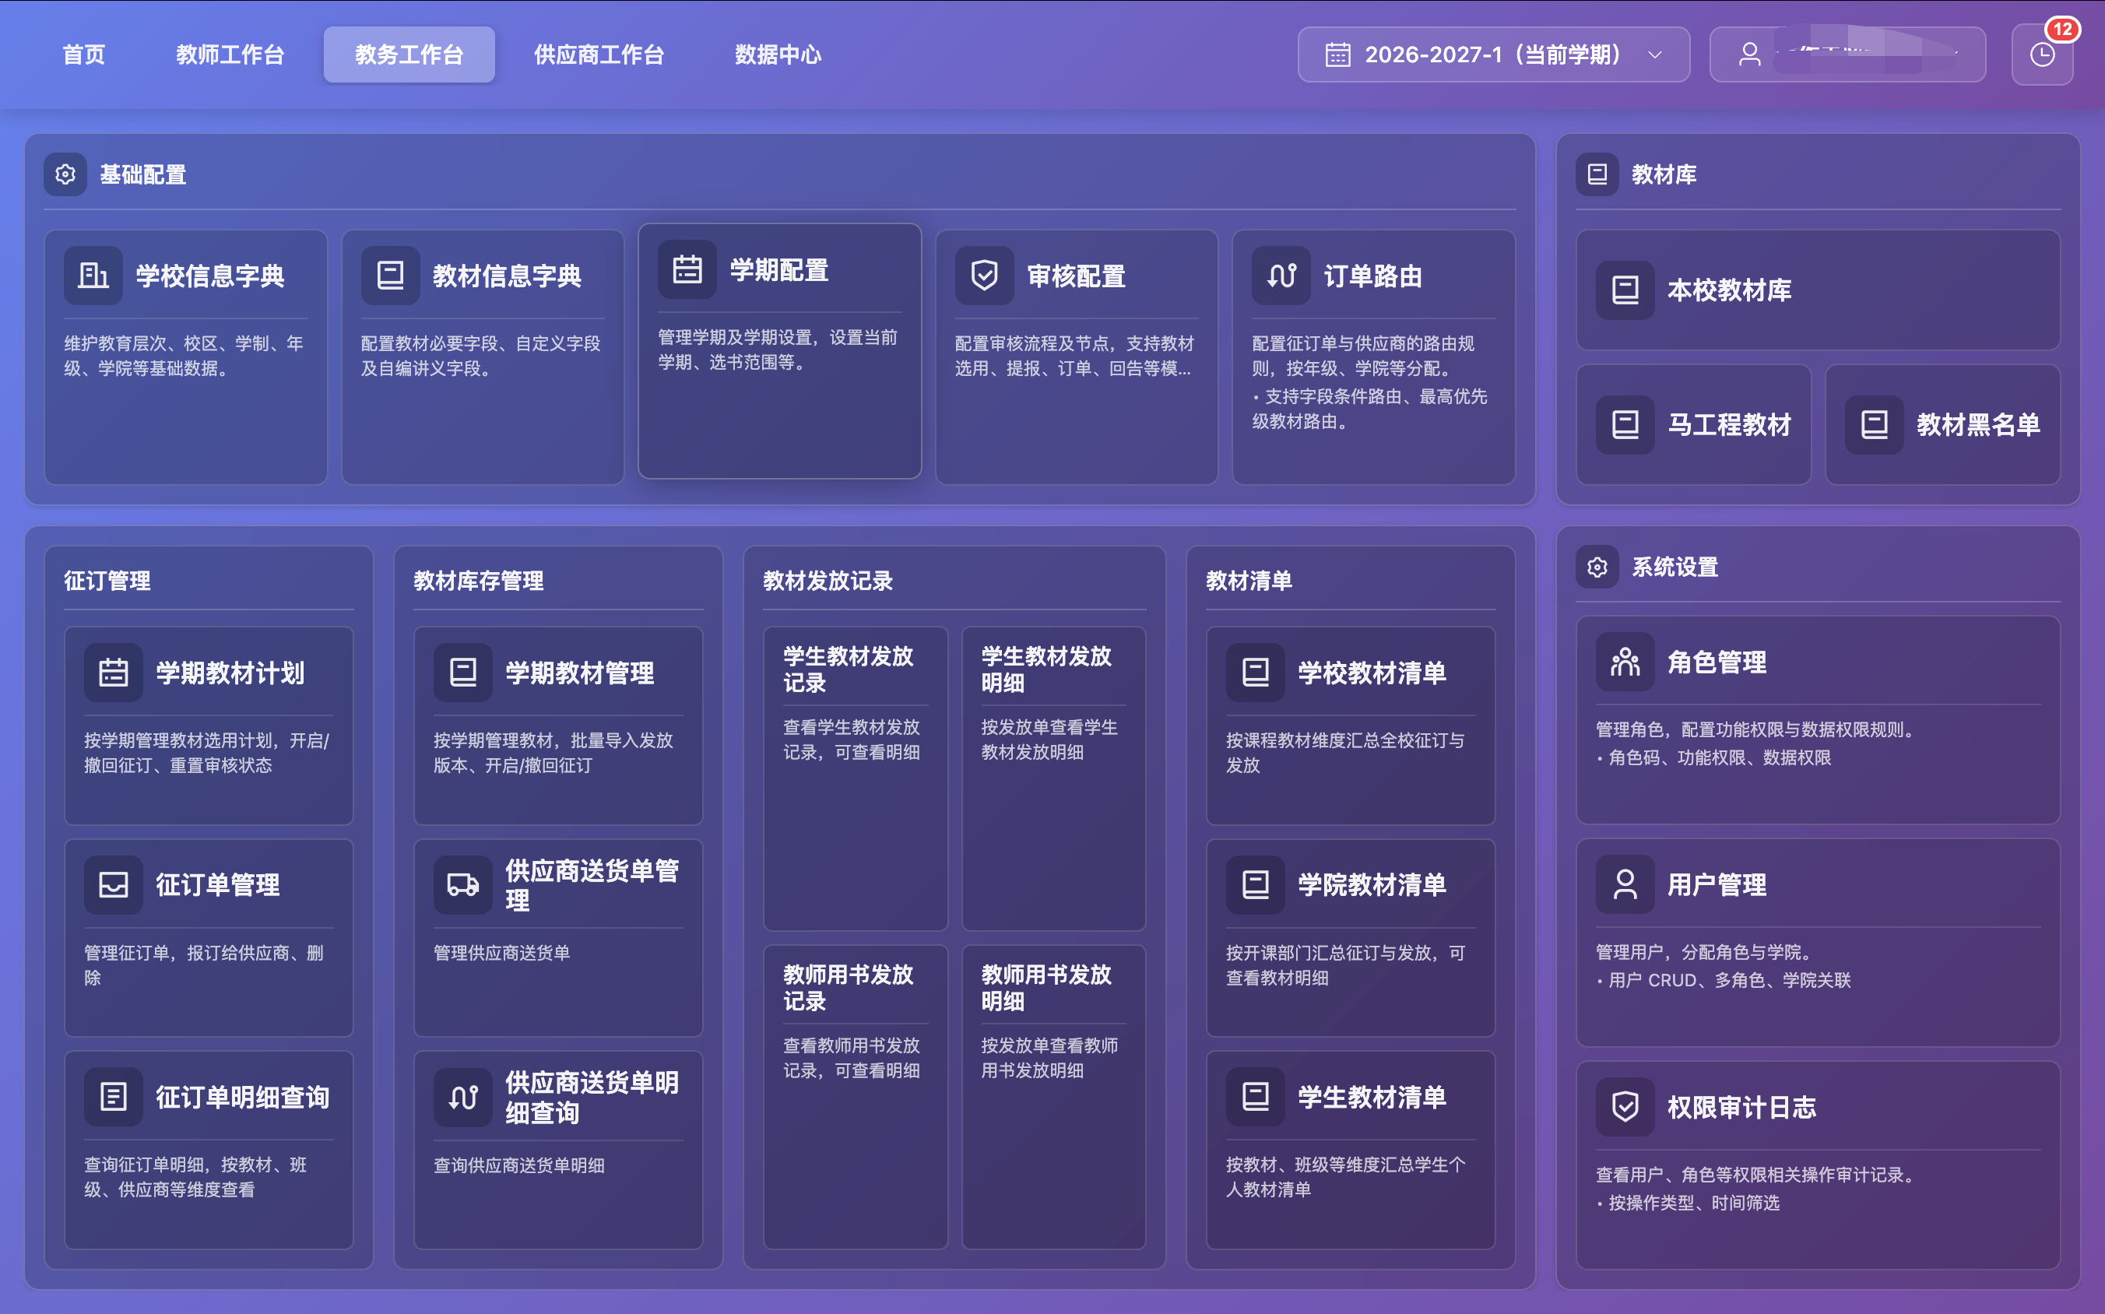The height and width of the screenshot is (1314, 2105).
Task: Click the 征订管理 section heading
Action: coord(107,581)
